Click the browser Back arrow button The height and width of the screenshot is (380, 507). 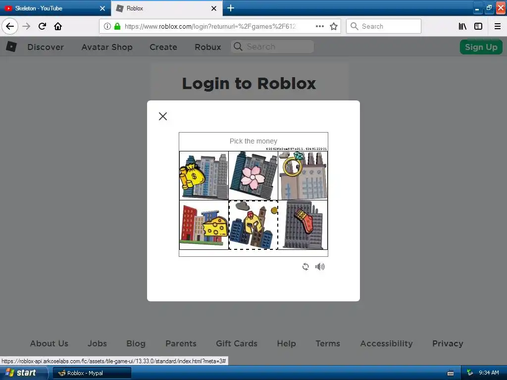[x=10, y=27]
